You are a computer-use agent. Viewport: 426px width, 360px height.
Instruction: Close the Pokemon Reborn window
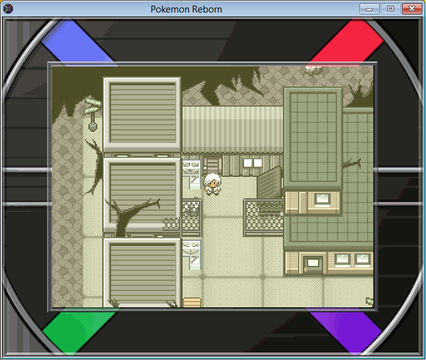click(412, 9)
